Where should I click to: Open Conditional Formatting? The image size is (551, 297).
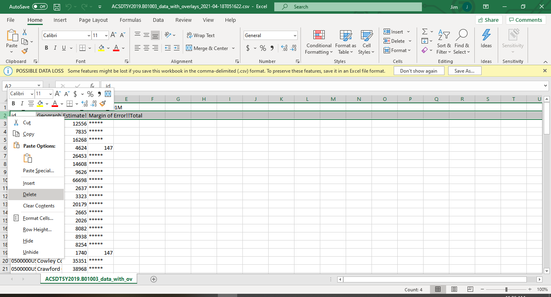point(319,42)
